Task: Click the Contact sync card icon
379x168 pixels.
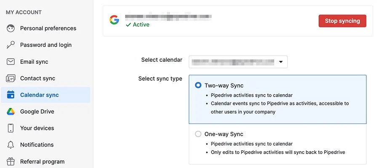Action: 11,79
